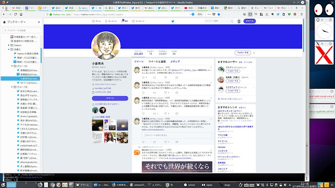Focus the bookmarks search field
The height and width of the screenshot is (188, 335).
[x=21, y=30]
